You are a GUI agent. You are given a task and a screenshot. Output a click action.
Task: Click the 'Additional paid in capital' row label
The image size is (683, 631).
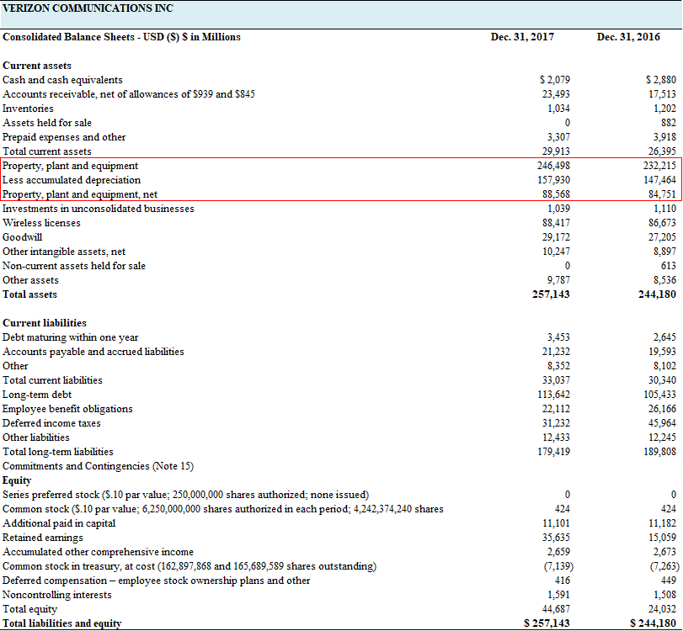[59, 523]
